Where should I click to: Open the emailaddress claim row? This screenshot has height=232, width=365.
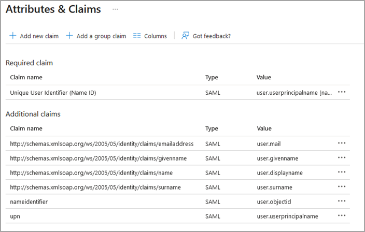[x=102, y=143]
